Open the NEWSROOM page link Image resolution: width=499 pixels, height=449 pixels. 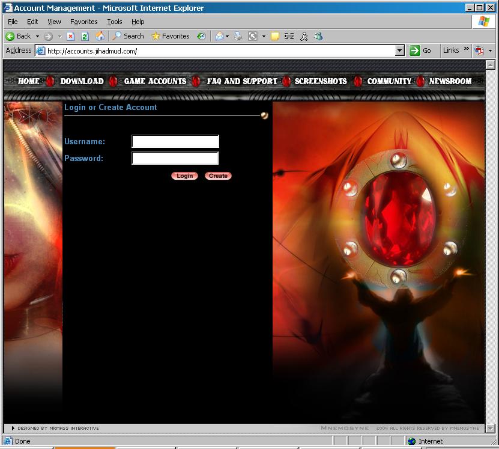[x=450, y=81]
